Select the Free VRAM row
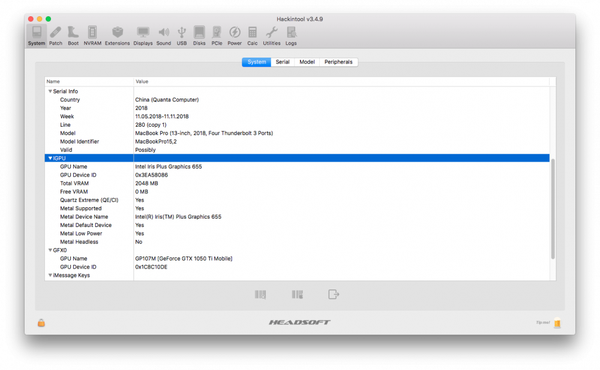Screen dimensions: 600x370 coord(297,192)
